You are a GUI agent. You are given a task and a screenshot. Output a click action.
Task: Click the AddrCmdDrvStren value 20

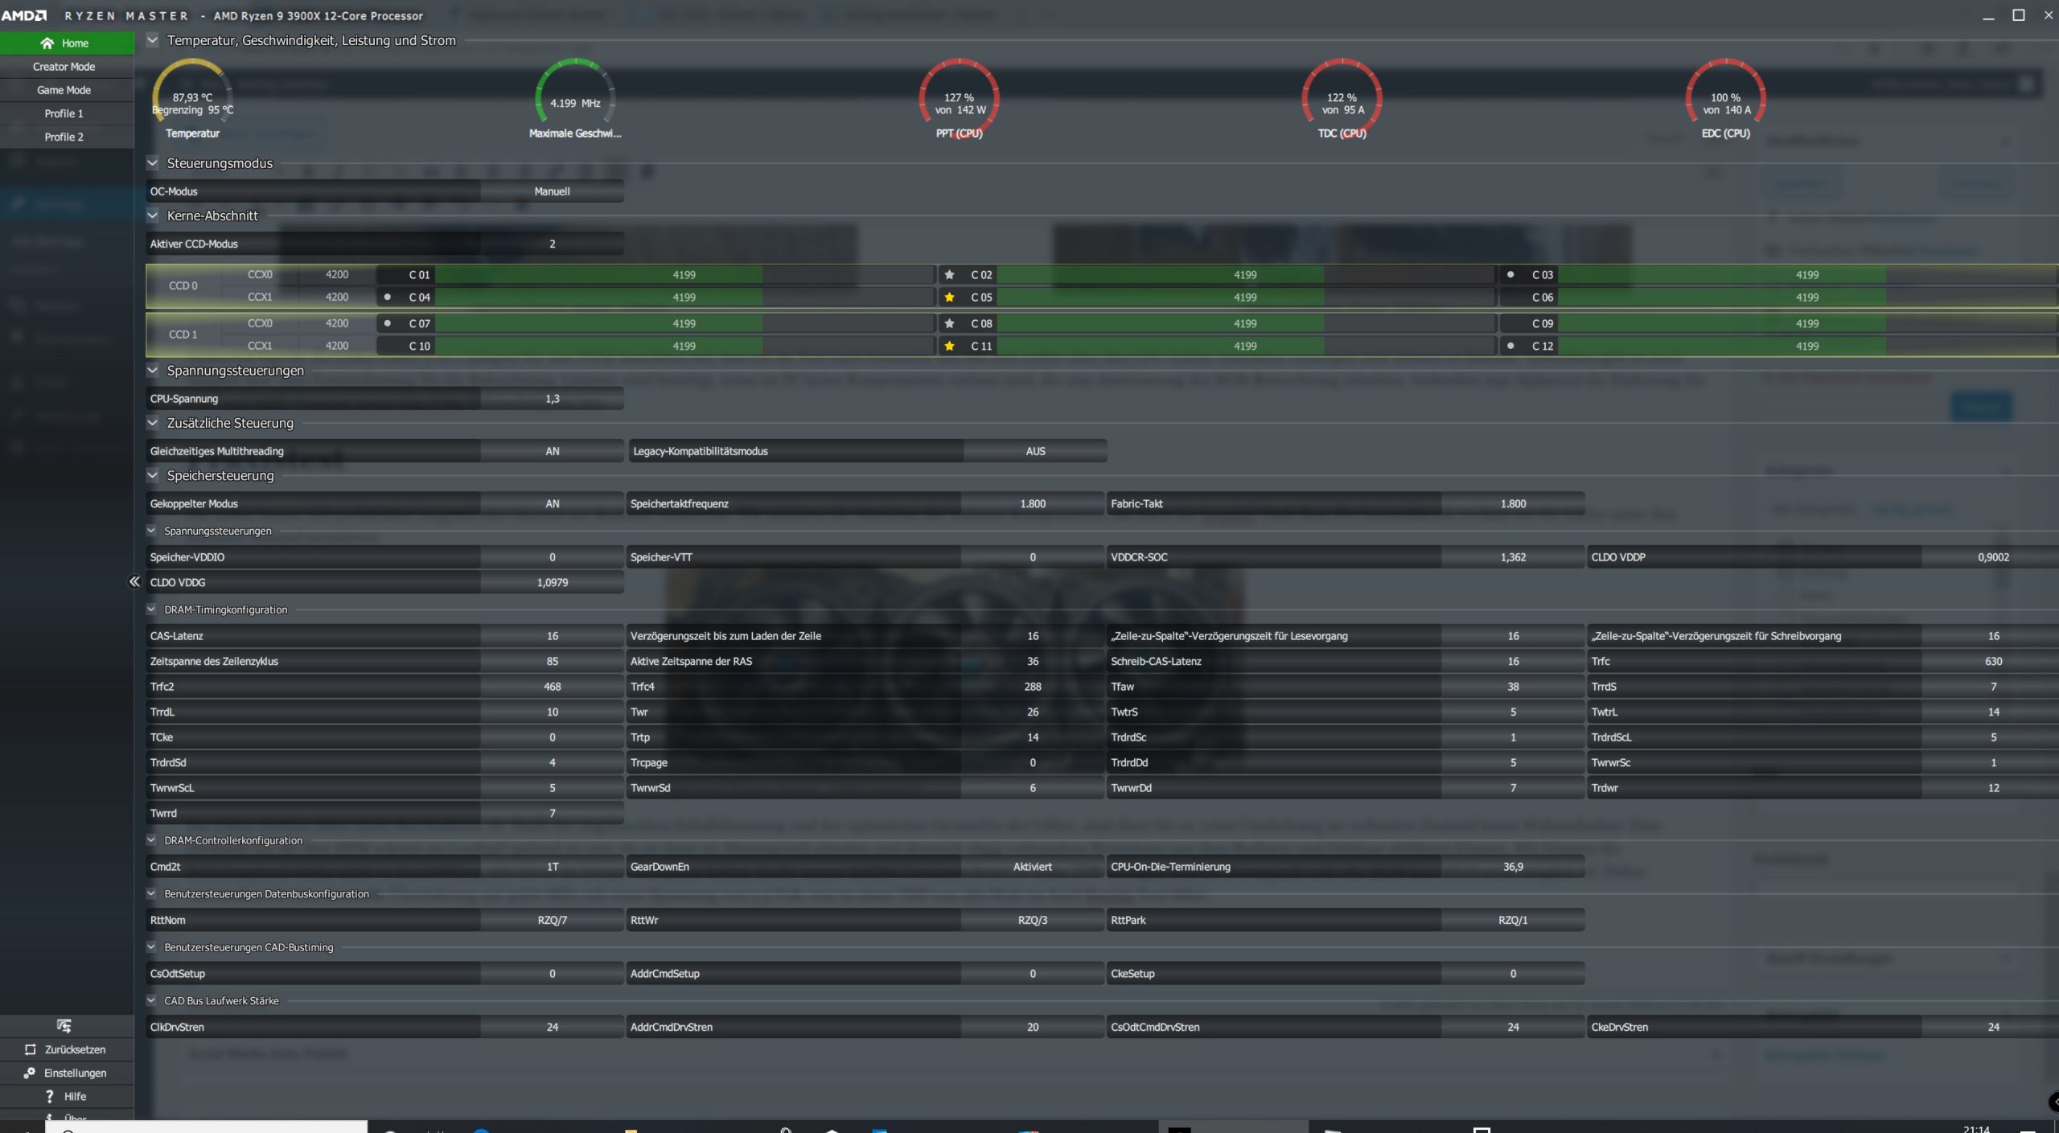click(x=1032, y=1027)
